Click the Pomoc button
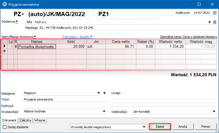This screenshot has width=219, height=133. pyautogui.click(x=206, y=127)
